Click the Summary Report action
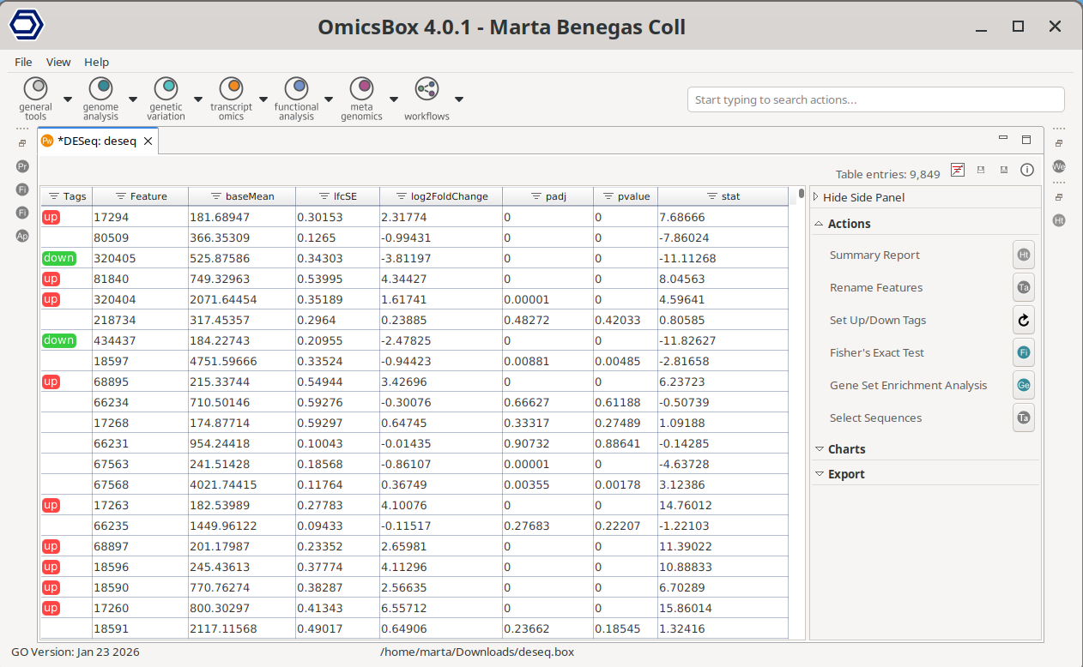Image resolution: width=1083 pixels, height=667 pixels. [874, 255]
